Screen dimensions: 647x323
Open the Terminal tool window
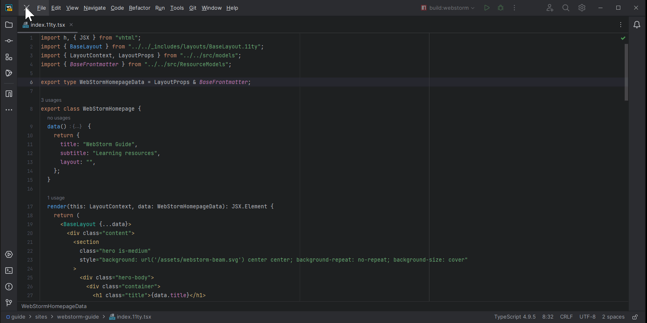coord(9,271)
